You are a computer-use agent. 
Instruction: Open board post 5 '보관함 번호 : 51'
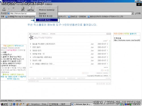(x=38, y=54)
